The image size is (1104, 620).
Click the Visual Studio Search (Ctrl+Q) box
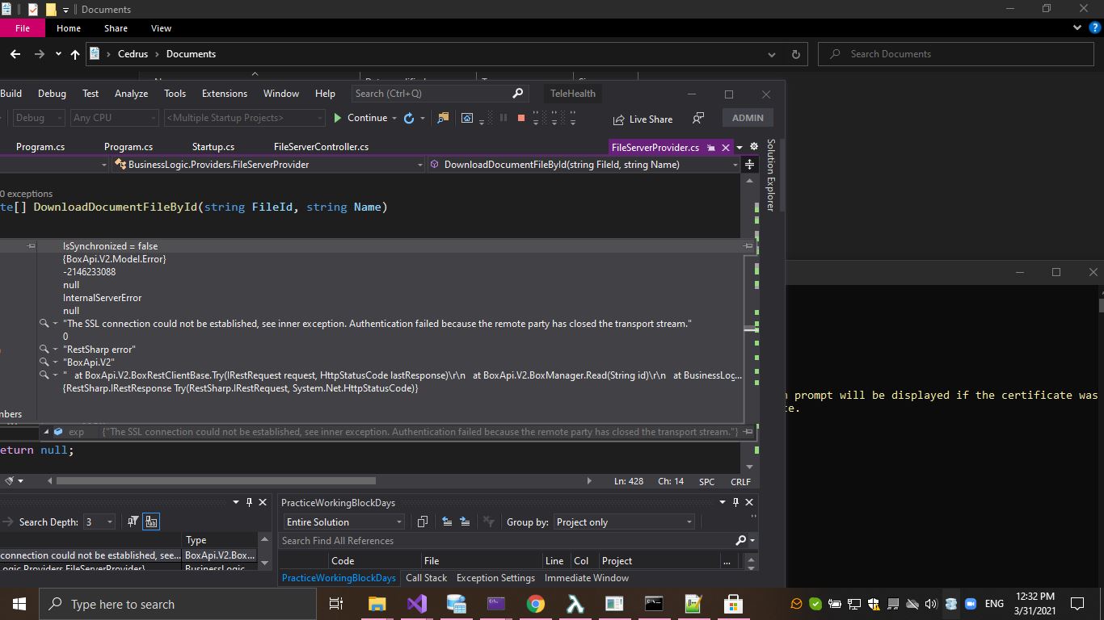(440, 93)
